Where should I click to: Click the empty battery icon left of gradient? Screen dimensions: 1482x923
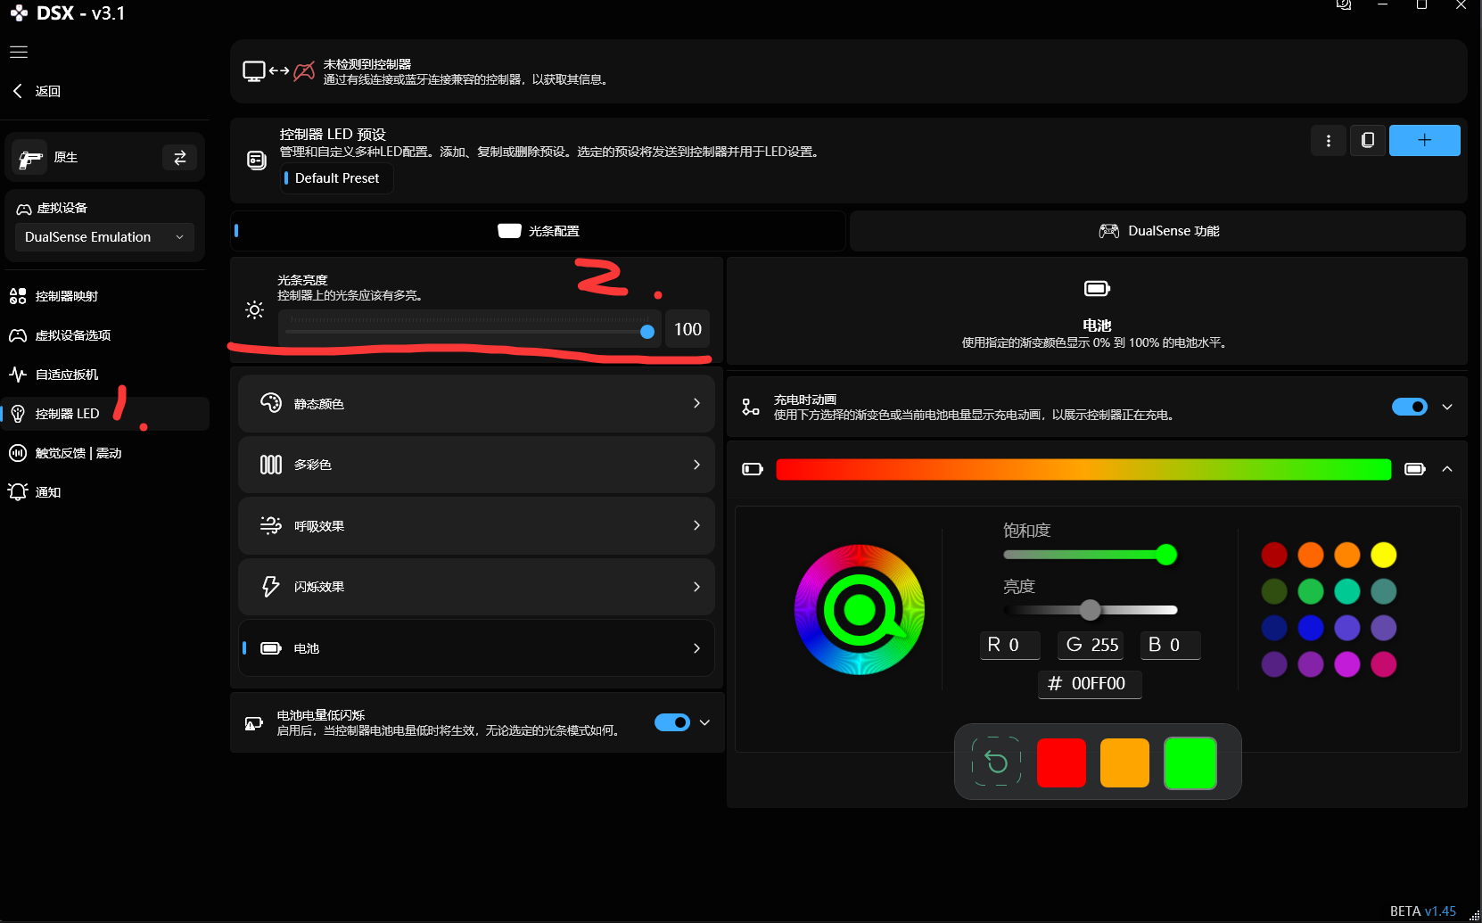tap(753, 469)
